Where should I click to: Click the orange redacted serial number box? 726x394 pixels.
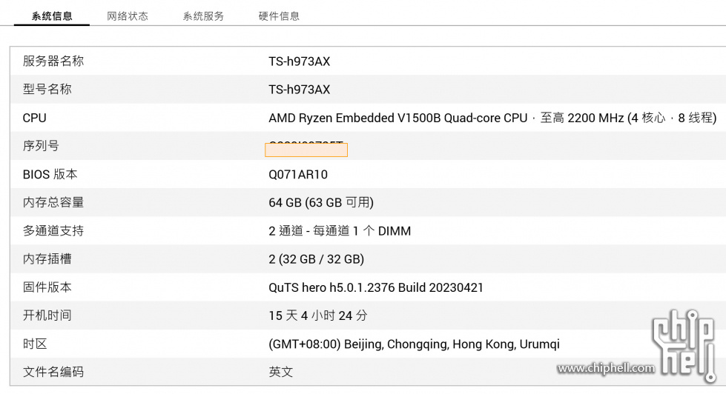[306, 150]
